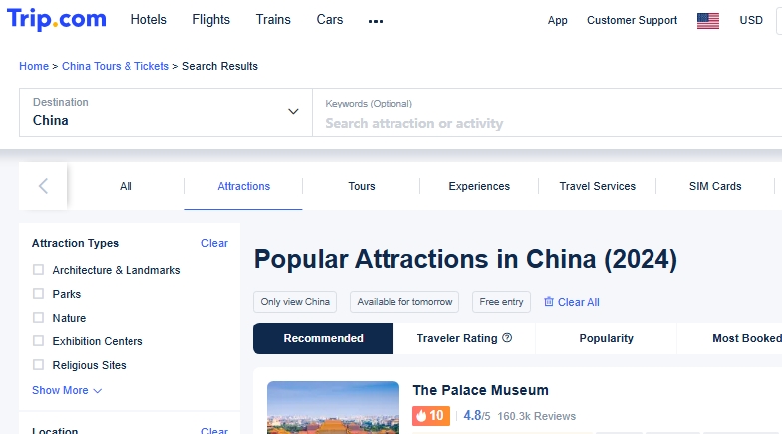The image size is (782, 434).
Task: Tick the Exhibition Centers checkbox
Action: pyautogui.click(x=39, y=341)
